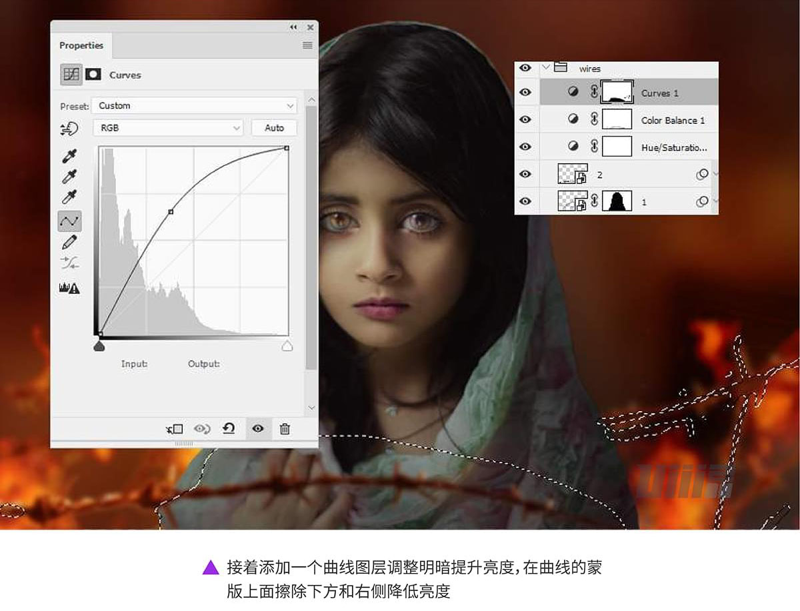Select the Curves 1 layer mask thumbnail
This screenshot has width=800, height=611.
tap(617, 93)
